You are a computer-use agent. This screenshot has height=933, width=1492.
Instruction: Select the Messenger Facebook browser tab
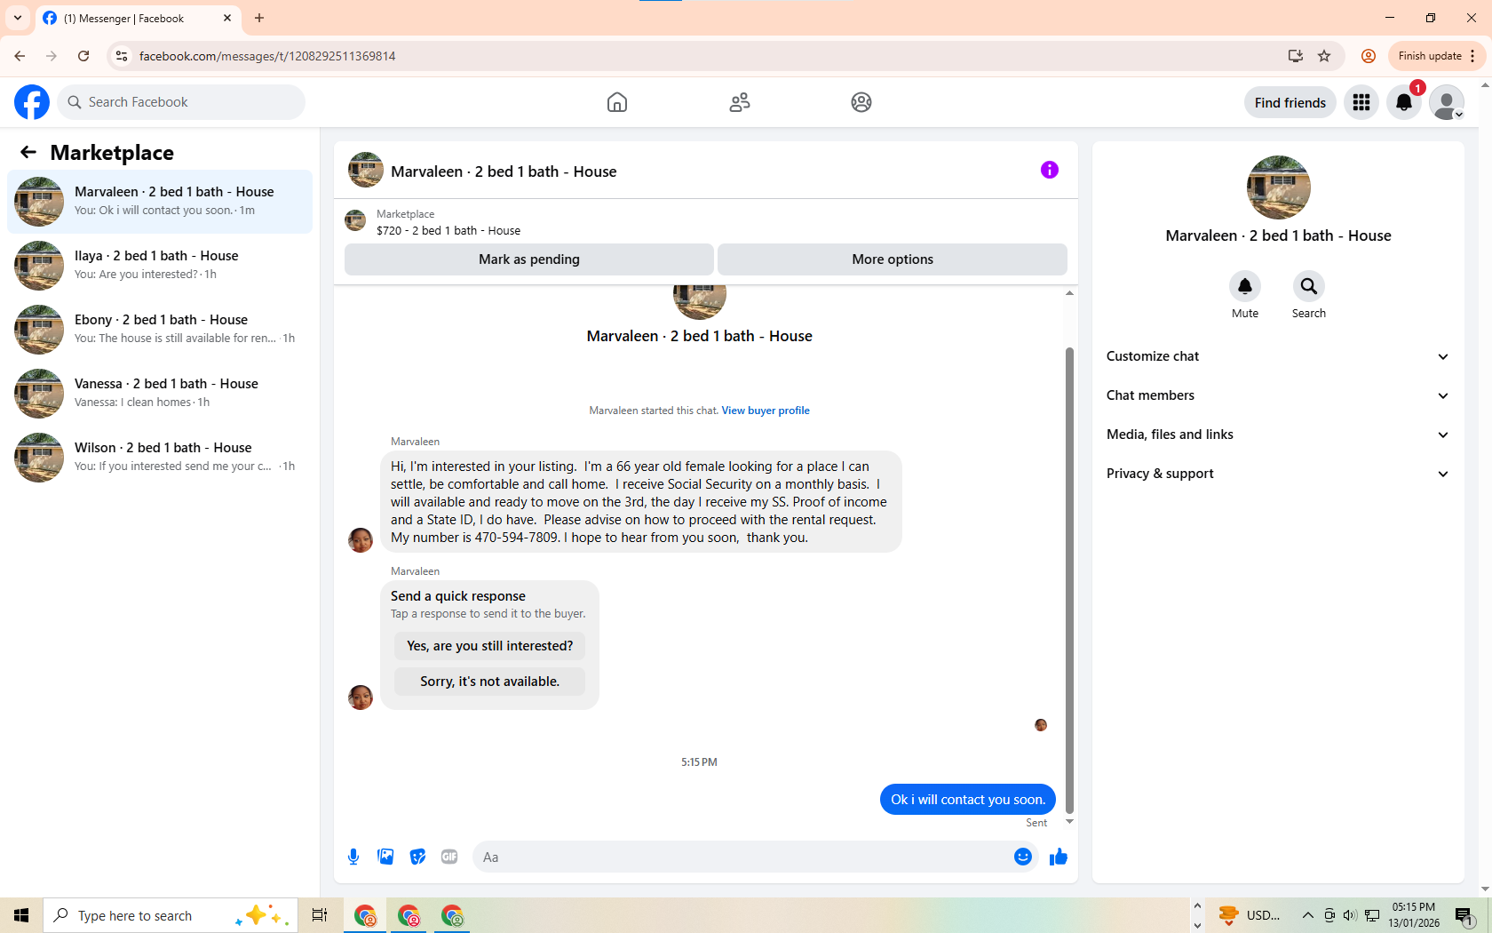pos(138,18)
